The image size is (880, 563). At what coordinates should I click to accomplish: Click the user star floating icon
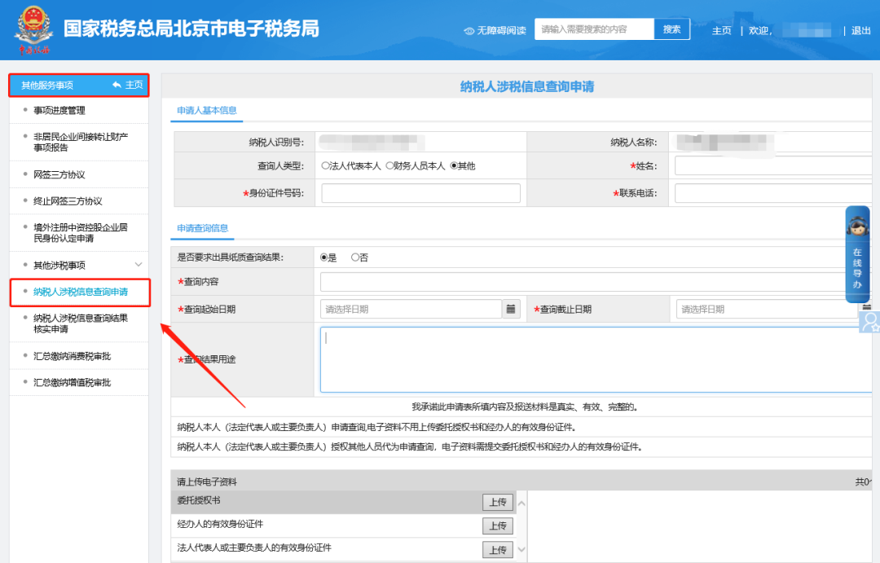click(x=869, y=322)
